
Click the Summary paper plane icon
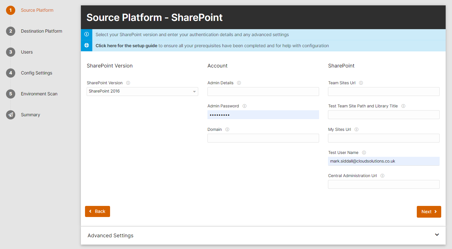coord(10,115)
